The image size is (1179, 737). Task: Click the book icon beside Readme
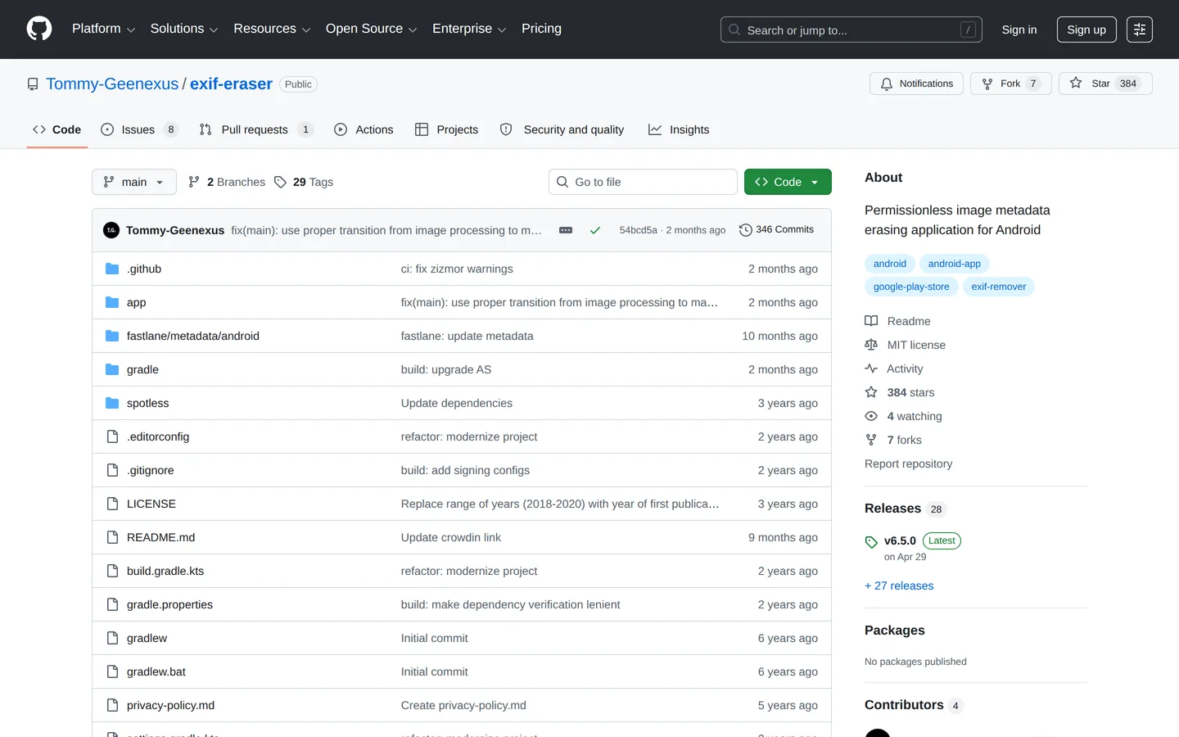click(x=871, y=321)
